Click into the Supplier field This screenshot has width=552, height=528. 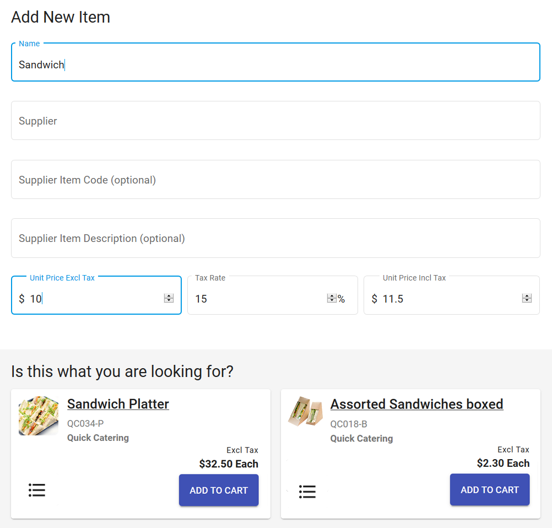coord(275,121)
